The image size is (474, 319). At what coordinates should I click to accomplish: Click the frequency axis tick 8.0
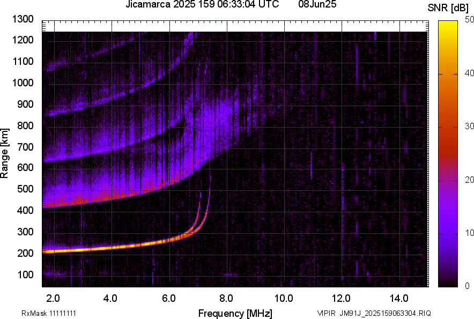(x=226, y=299)
